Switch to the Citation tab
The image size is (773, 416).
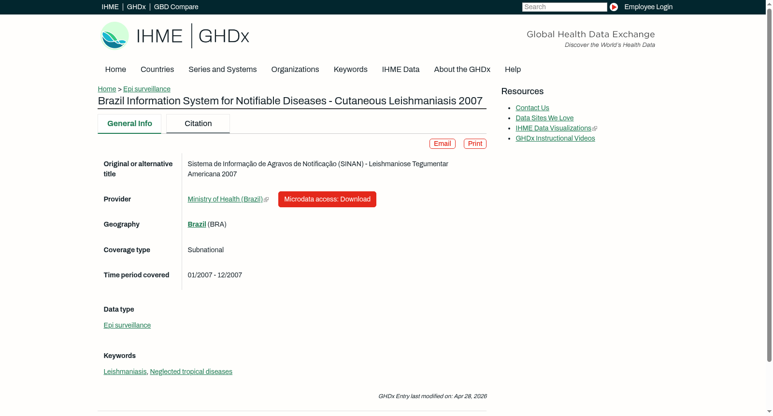(x=198, y=124)
